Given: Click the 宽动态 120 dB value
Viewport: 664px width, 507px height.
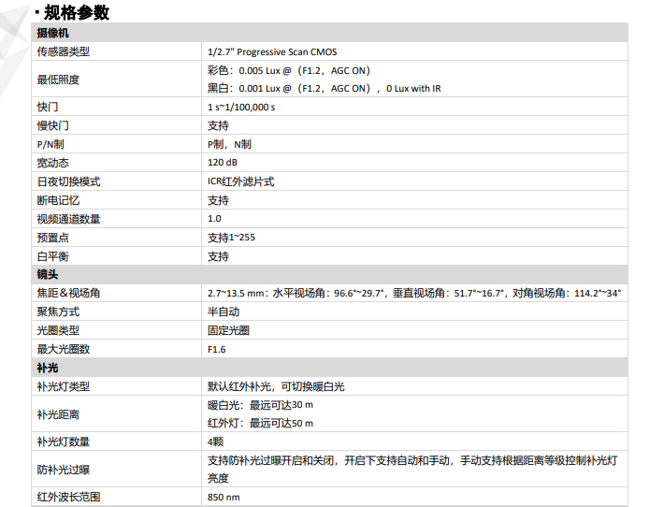Looking at the screenshot, I should point(223,163).
